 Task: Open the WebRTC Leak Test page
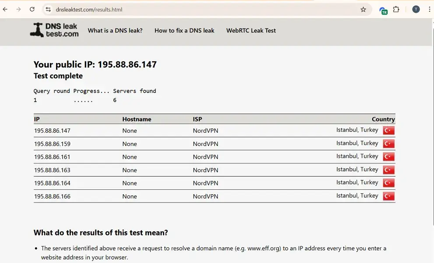[x=251, y=31]
